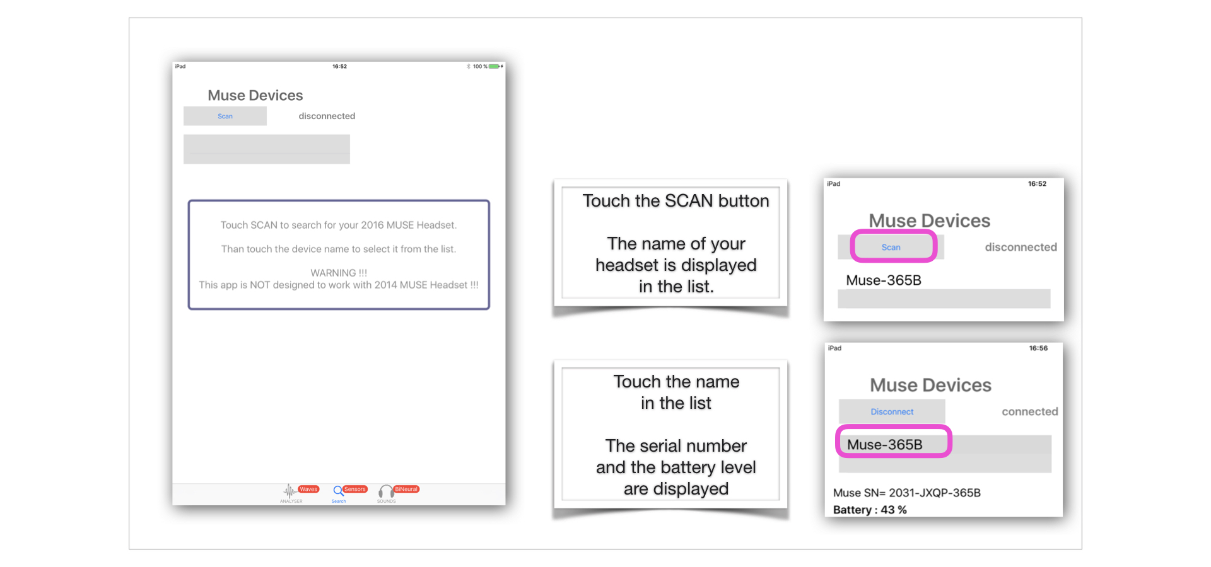This screenshot has height=567, width=1211.
Task: Click "Muse Devices" heading in the bottom-right screenshot
Action: pos(931,385)
